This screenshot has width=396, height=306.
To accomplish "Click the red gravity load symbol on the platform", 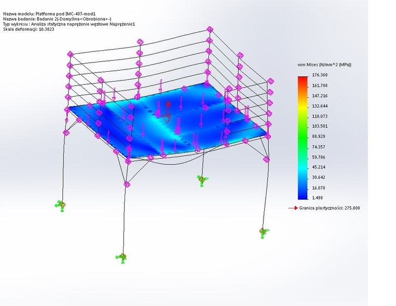I will (167, 112).
